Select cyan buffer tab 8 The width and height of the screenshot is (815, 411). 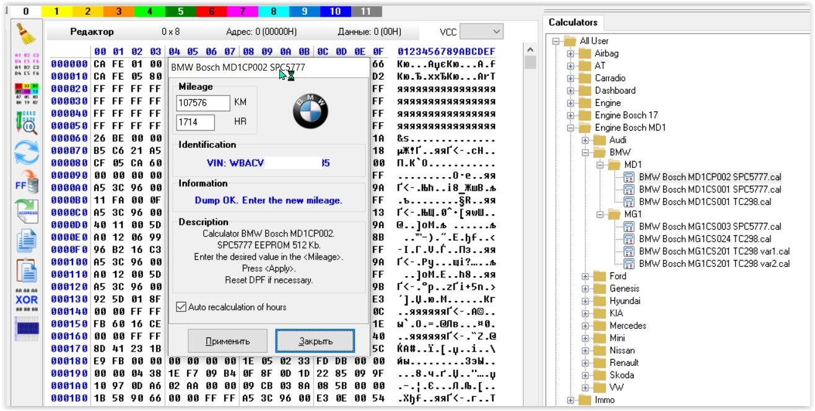click(x=273, y=11)
